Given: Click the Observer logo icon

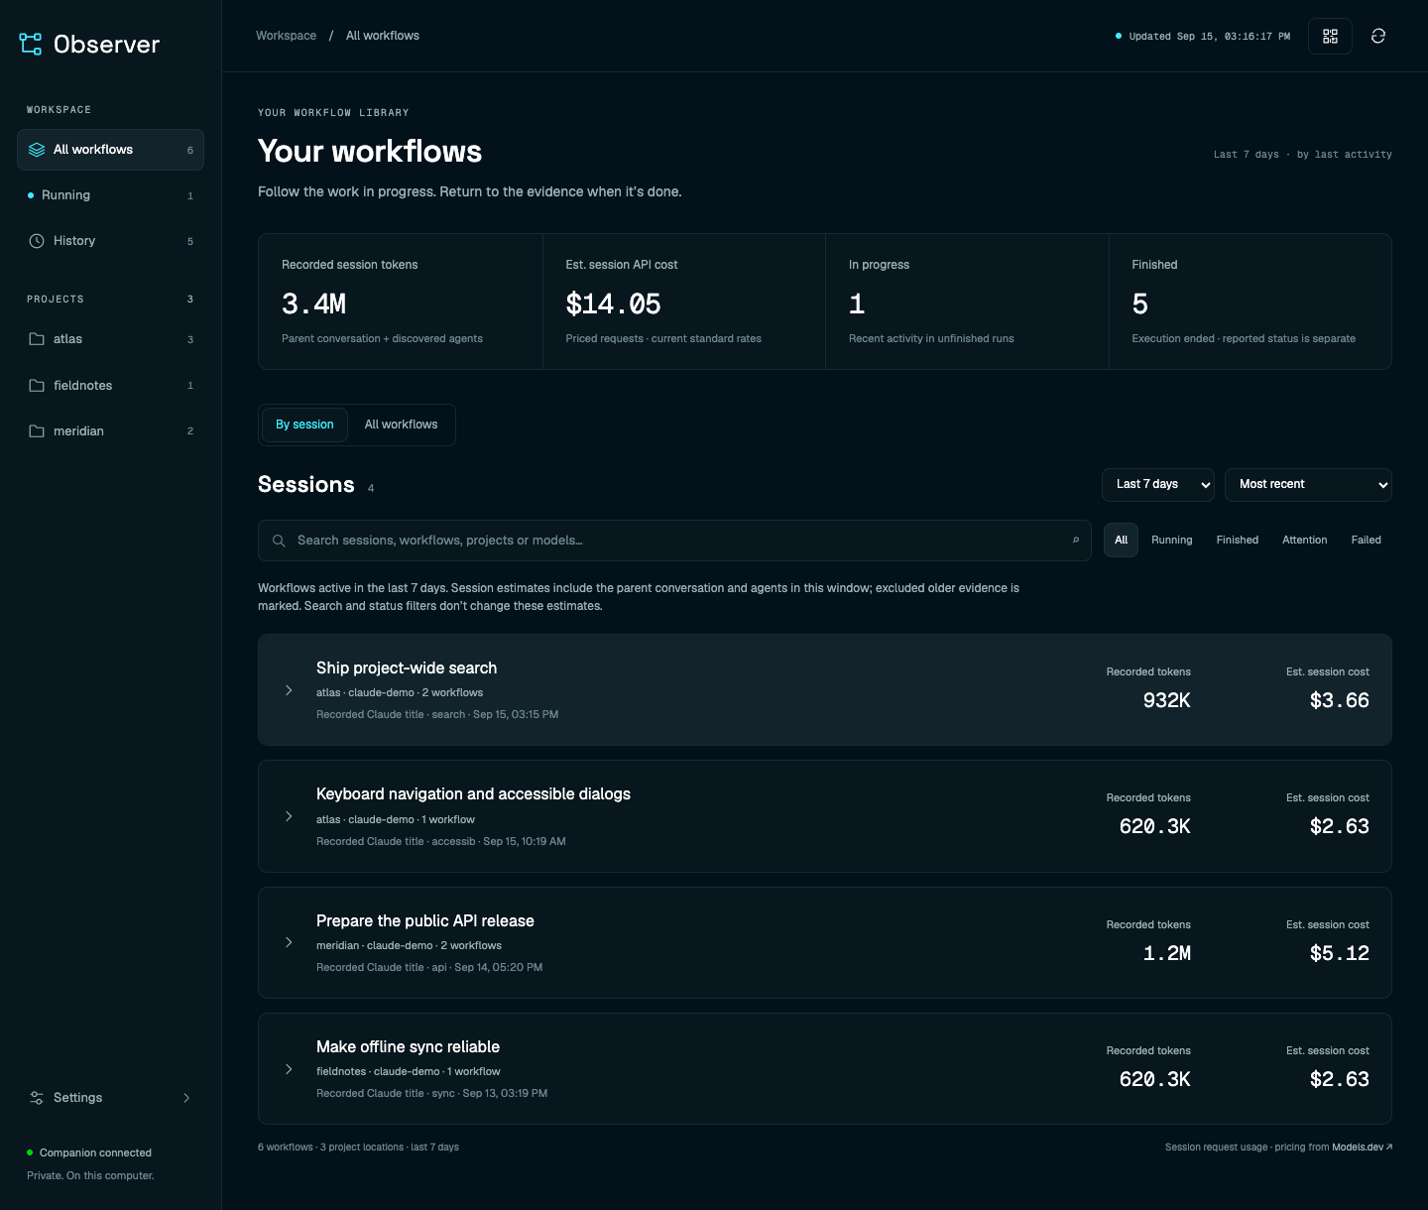Looking at the screenshot, I should tap(31, 44).
